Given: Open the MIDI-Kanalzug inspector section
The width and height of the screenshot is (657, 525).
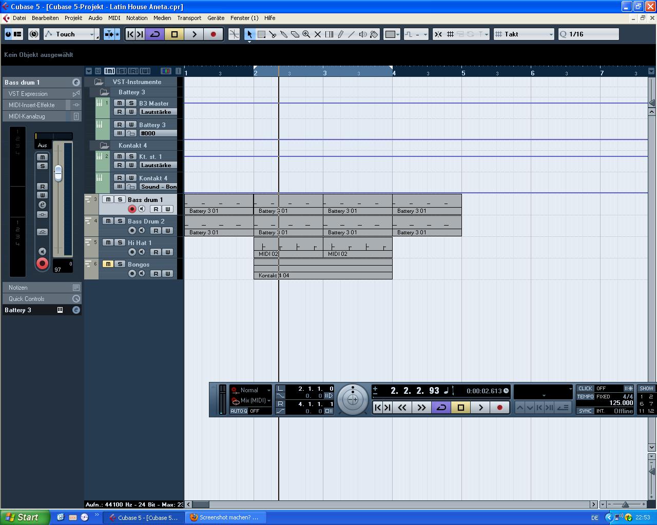Looking at the screenshot, I should [41, 116].
